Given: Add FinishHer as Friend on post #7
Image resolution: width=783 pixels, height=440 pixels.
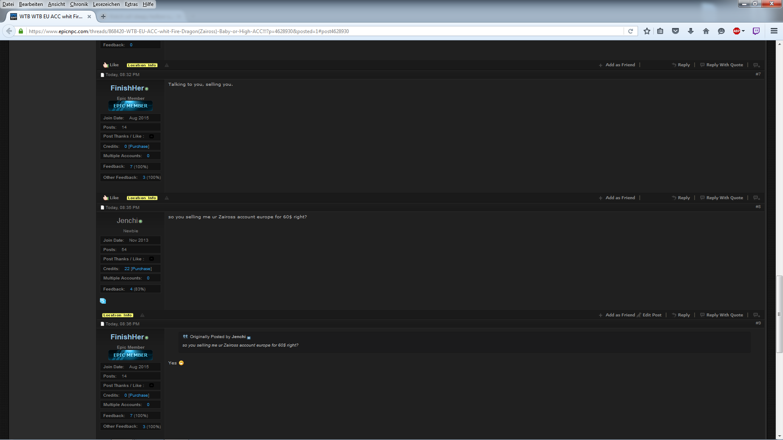Looking at the screenshot, I should point(617,198).
